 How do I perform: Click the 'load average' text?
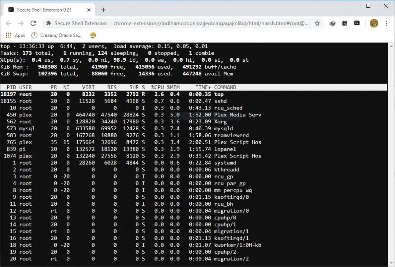click(x=133, y=46)
